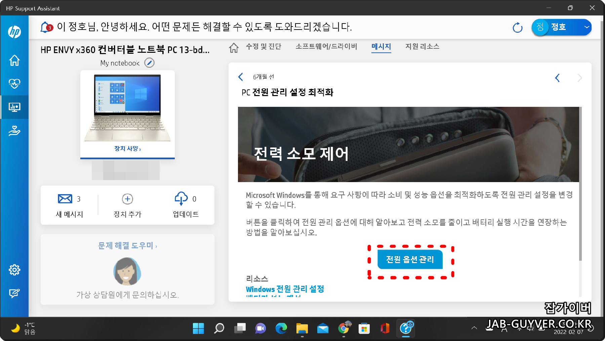Viewport: 605px width, 341px height.
Task: Click the virtual agent avatar
Action: pyautogui.click(x=127, y=271)
